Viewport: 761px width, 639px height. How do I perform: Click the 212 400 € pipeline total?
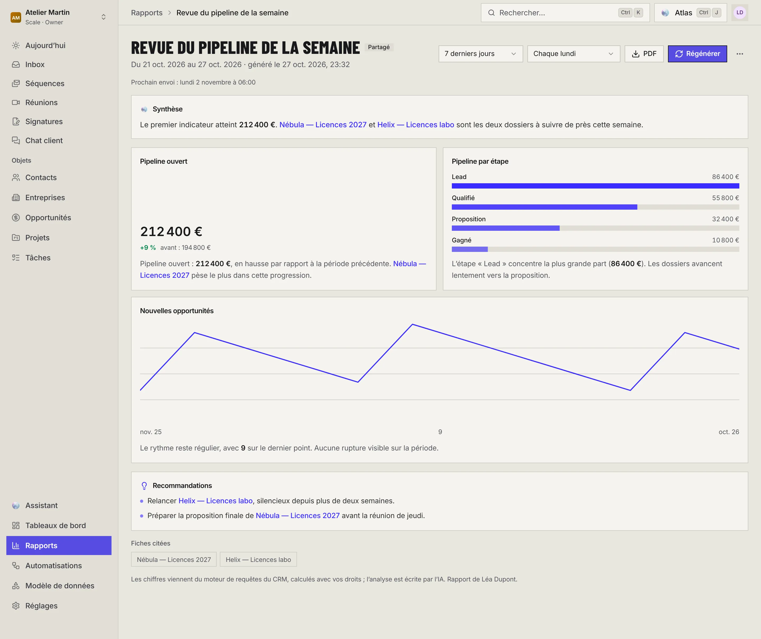tap(171, 232)
